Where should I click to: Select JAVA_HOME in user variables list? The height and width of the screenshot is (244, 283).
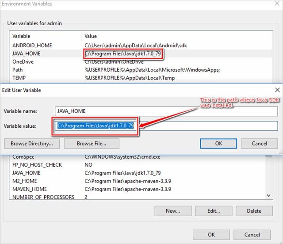click(27, 54)
